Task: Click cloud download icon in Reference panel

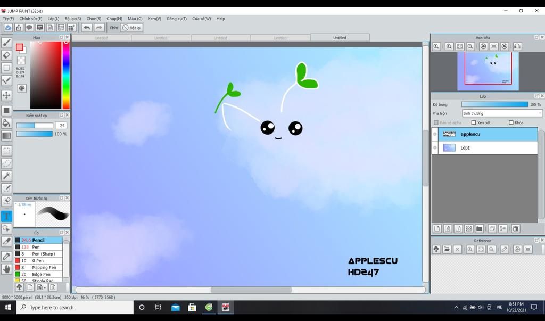Action: 436,249
